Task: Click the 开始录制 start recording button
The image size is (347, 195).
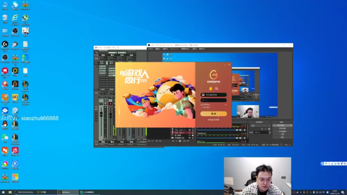Action: point(282,128)
